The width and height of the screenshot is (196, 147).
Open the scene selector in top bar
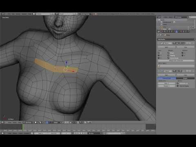click(x=67, y=14)
